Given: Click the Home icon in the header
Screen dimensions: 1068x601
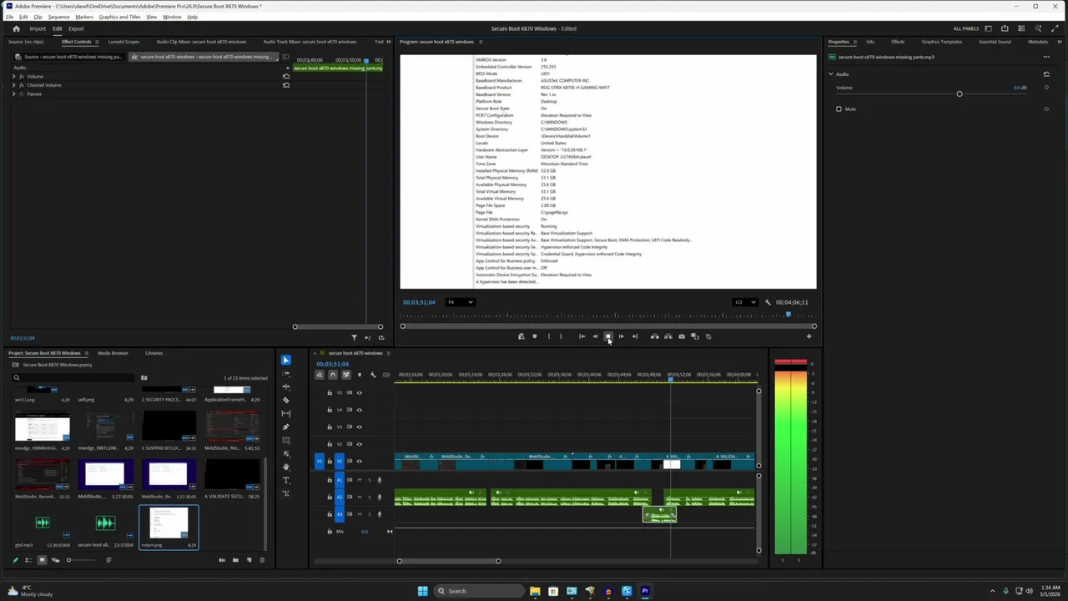Looking at the screenshot, I should tap(16, 28).
